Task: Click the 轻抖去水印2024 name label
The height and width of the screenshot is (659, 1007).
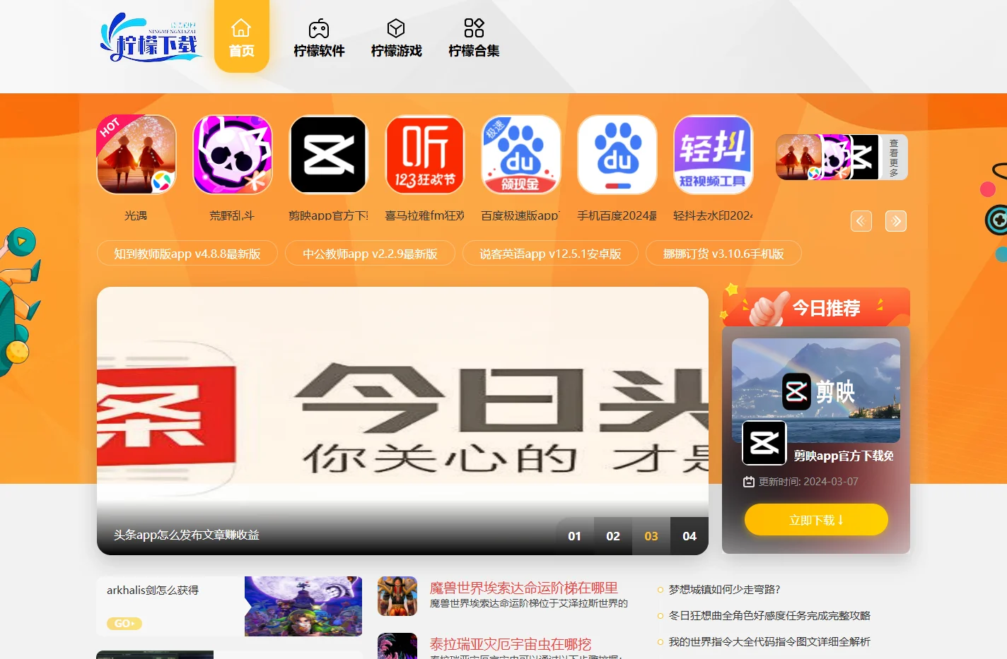Action: (x=714, y=215)
